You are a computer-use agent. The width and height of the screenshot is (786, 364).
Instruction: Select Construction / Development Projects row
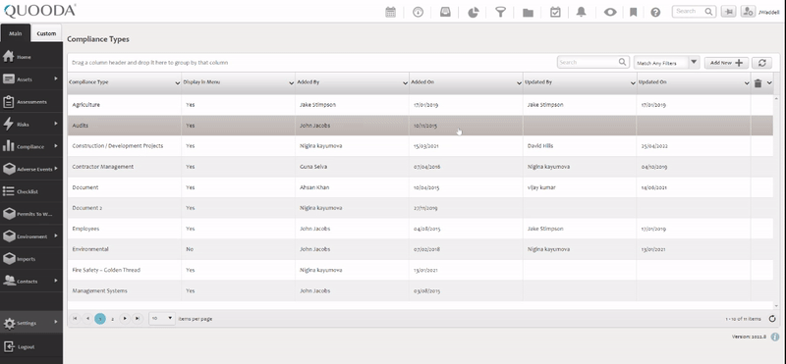(x=421, y=146)
